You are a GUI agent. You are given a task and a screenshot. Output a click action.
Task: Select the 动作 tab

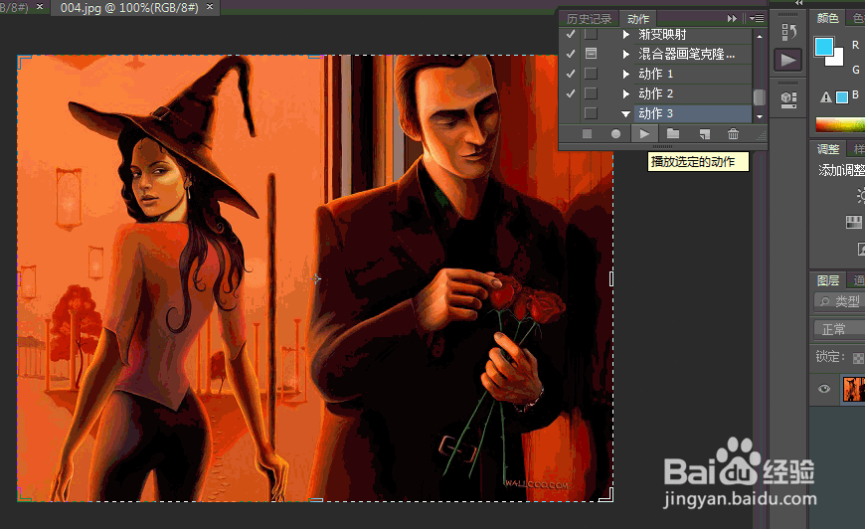(638, 19)
